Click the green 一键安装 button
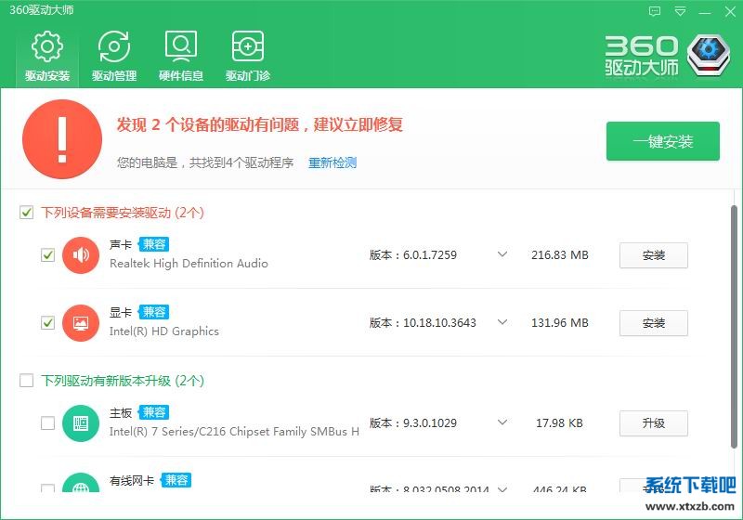743x520 pixels. coord(662,141)
